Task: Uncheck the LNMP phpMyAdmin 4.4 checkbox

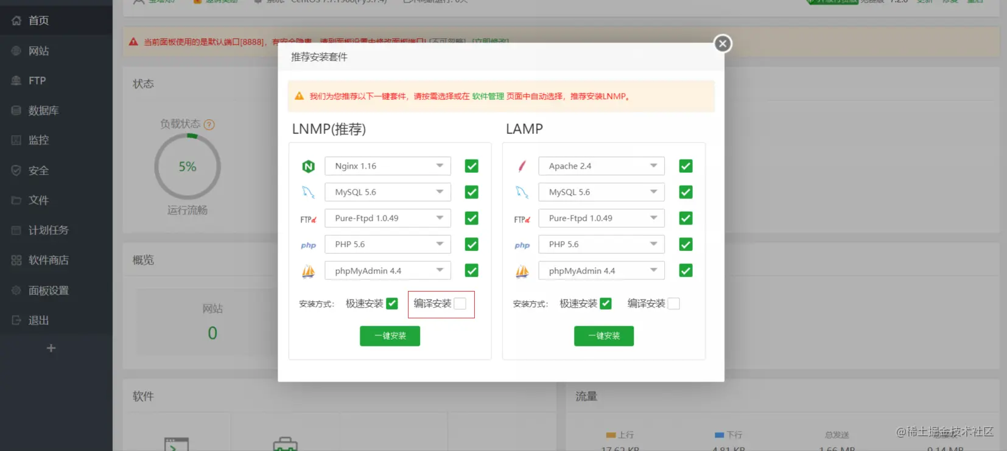Action: 471,271
